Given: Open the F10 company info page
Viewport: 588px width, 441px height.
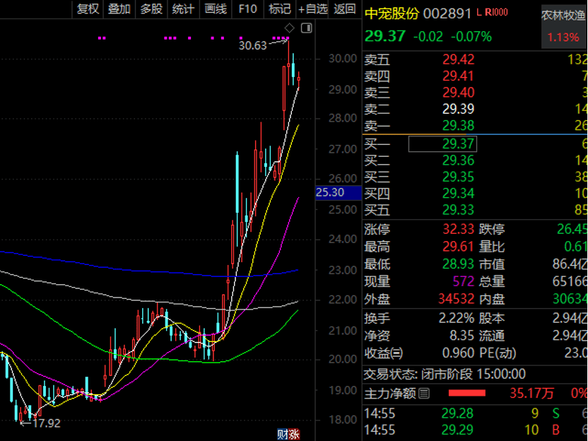Looking at the screenshot, I should pyautogui.click(x=247, y=9).
